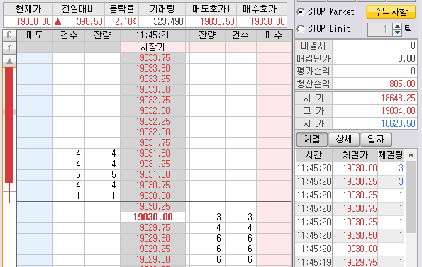Increase tick count with up stepper arrow
The width and height of the screenshot is (422, 267).
[397, 26]
